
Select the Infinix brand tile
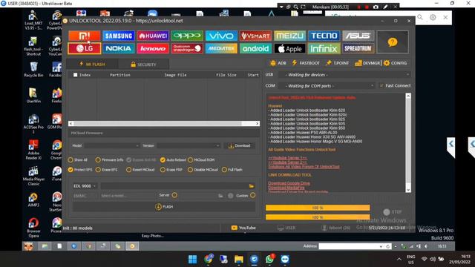[x=324, y=48]
